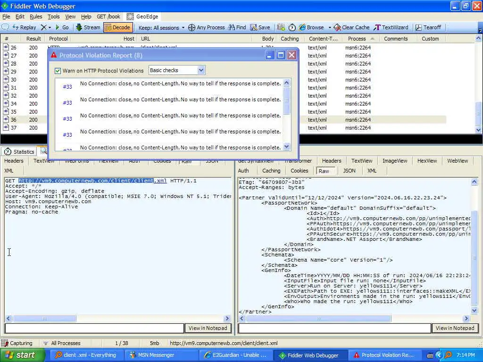
Task: Click the camera screenshot toolbar icon
Action: pos(281,27)
